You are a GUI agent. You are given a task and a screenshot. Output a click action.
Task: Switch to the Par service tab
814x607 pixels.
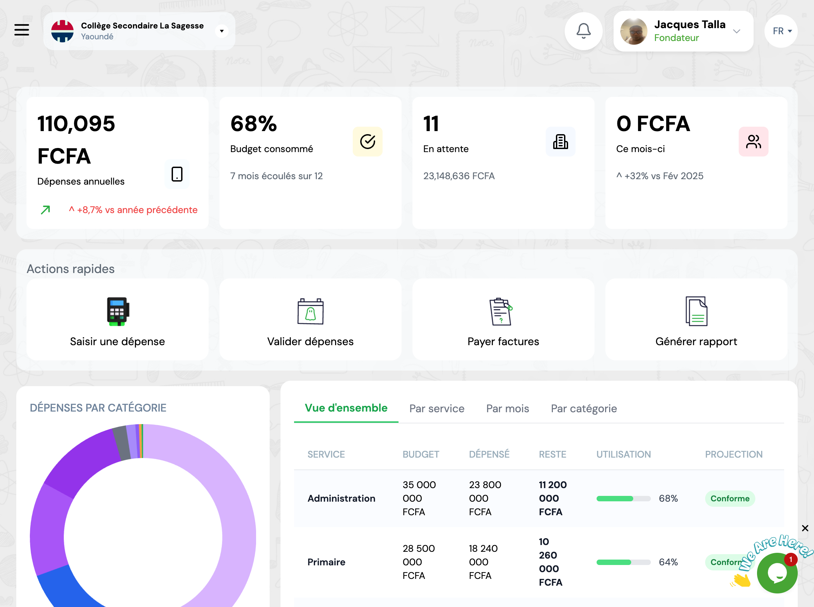437,409
